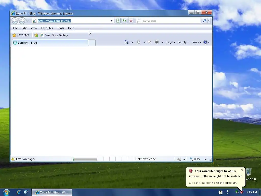
Task: Open the File menu
Action: pyautogui.click(x=15, y=28)
